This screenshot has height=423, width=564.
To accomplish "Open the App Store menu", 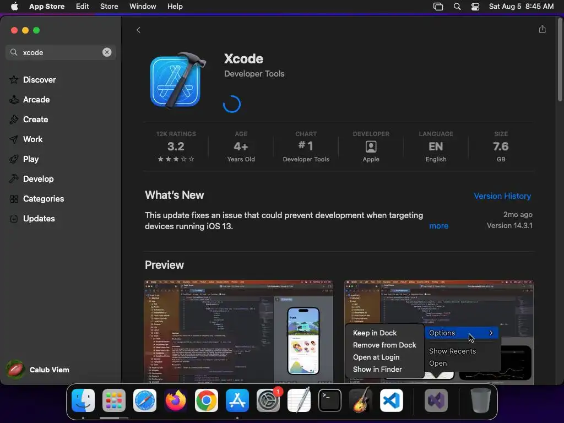I will pos(47,6).
